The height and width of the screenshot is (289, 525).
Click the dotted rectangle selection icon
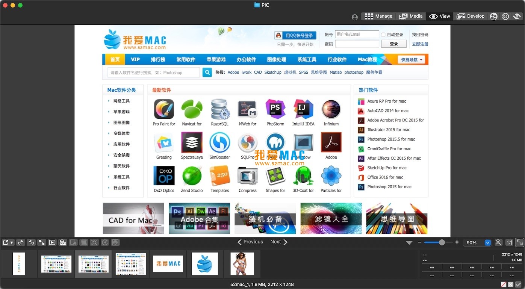pos(84,242)
